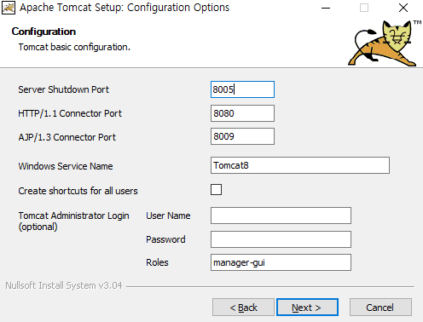This screenshot has width=423, height=322.
Task: Click the Tomcat Administrator Login label
Action: point(73,221)
